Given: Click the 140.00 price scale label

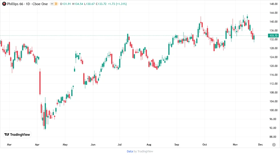Looking at the screenshot, I should click(273, 21).
